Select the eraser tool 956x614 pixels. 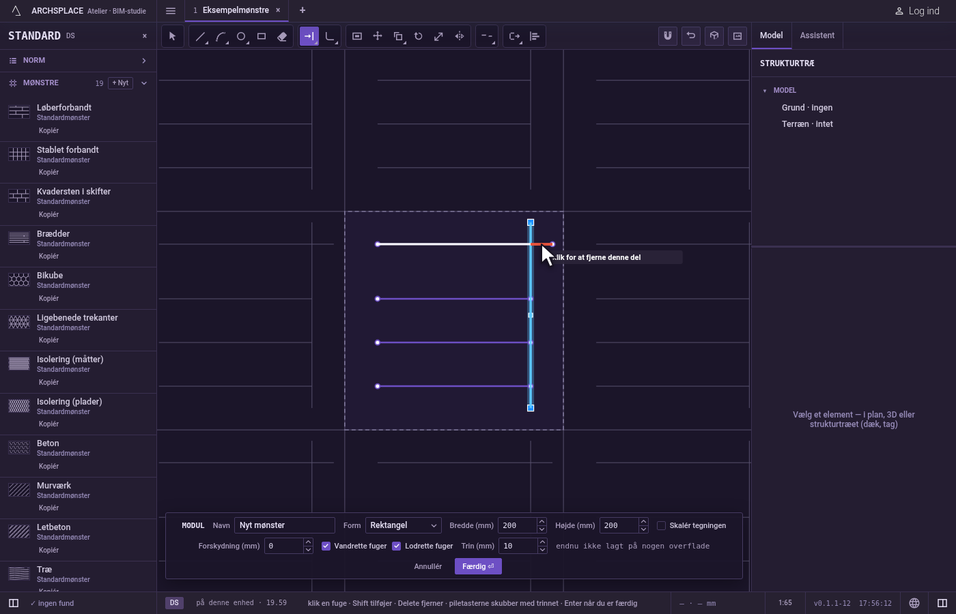[x=282, y=36]
